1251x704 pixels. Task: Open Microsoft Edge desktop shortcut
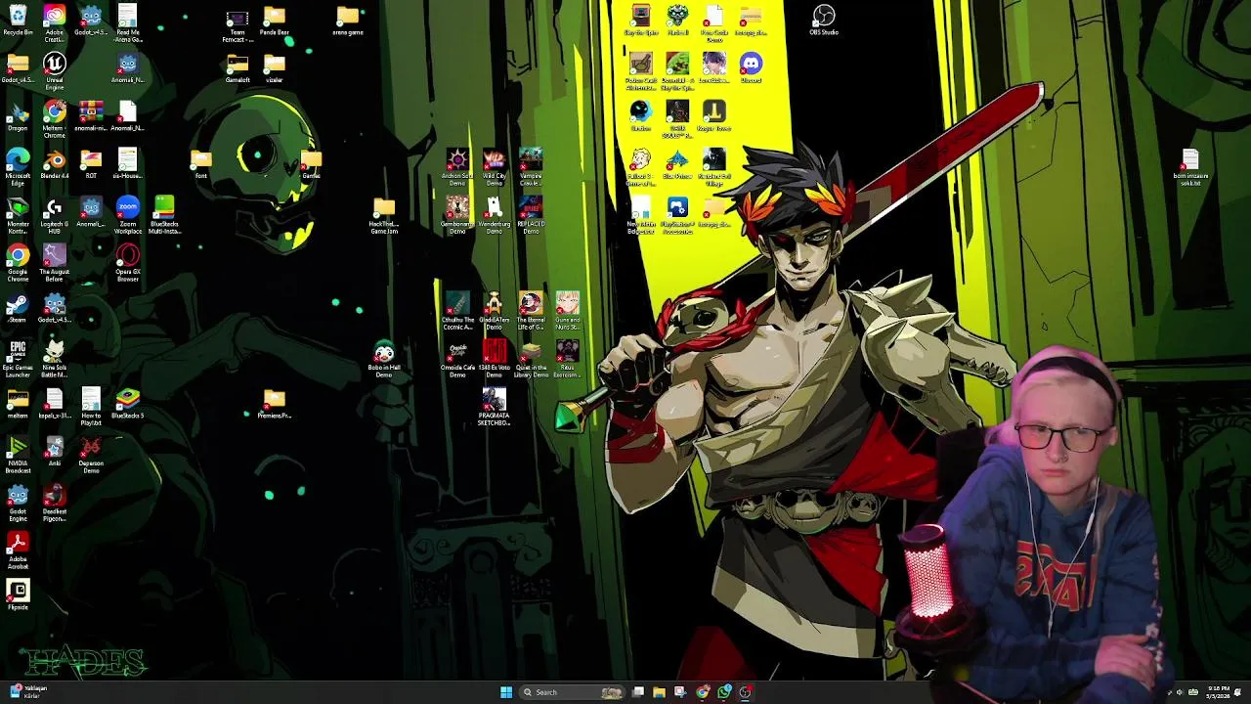point(18,166)
